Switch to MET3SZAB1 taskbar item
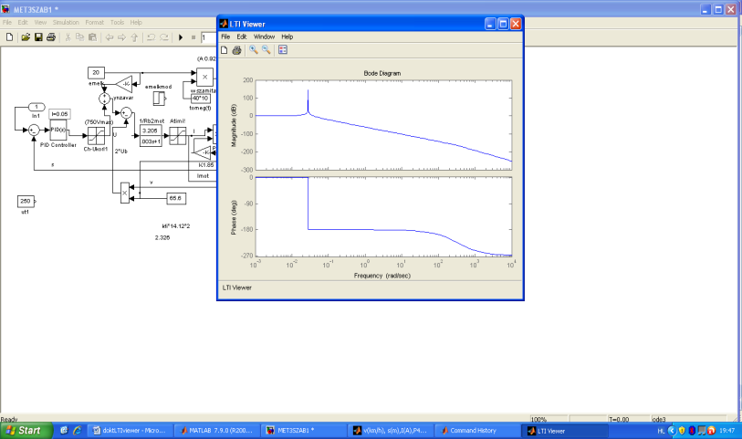This screenshot has height=439, width=742. point(304,431)
